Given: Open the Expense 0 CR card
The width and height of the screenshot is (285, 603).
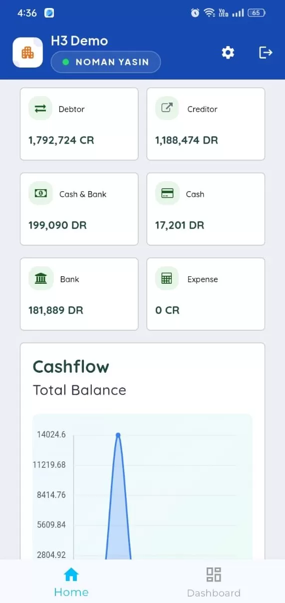Looking at the screenshot, I should click(x=206, y=294).
